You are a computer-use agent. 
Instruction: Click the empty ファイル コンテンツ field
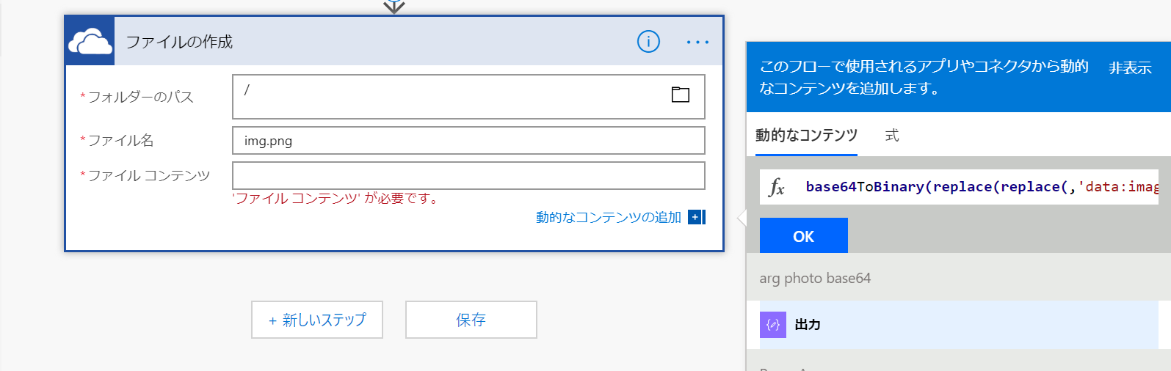pos(468,176)
